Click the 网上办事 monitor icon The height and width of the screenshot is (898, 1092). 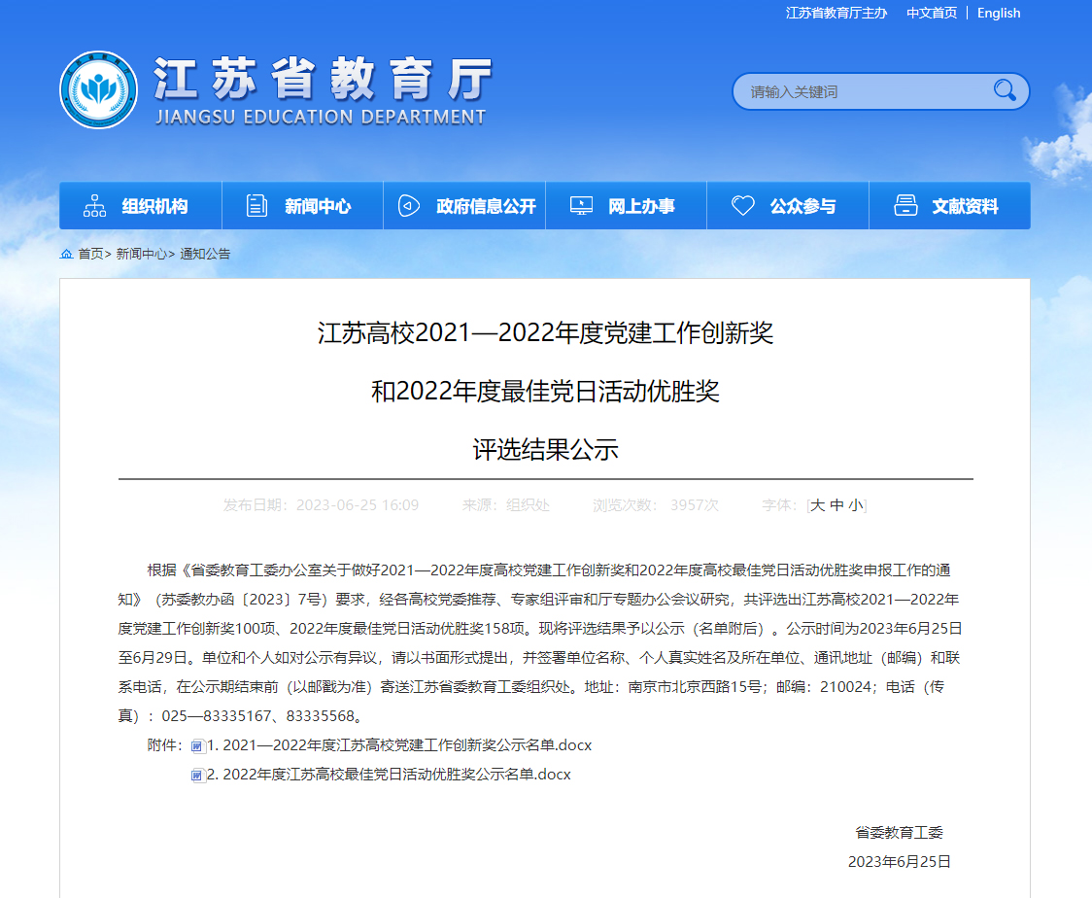click(581, 206)
